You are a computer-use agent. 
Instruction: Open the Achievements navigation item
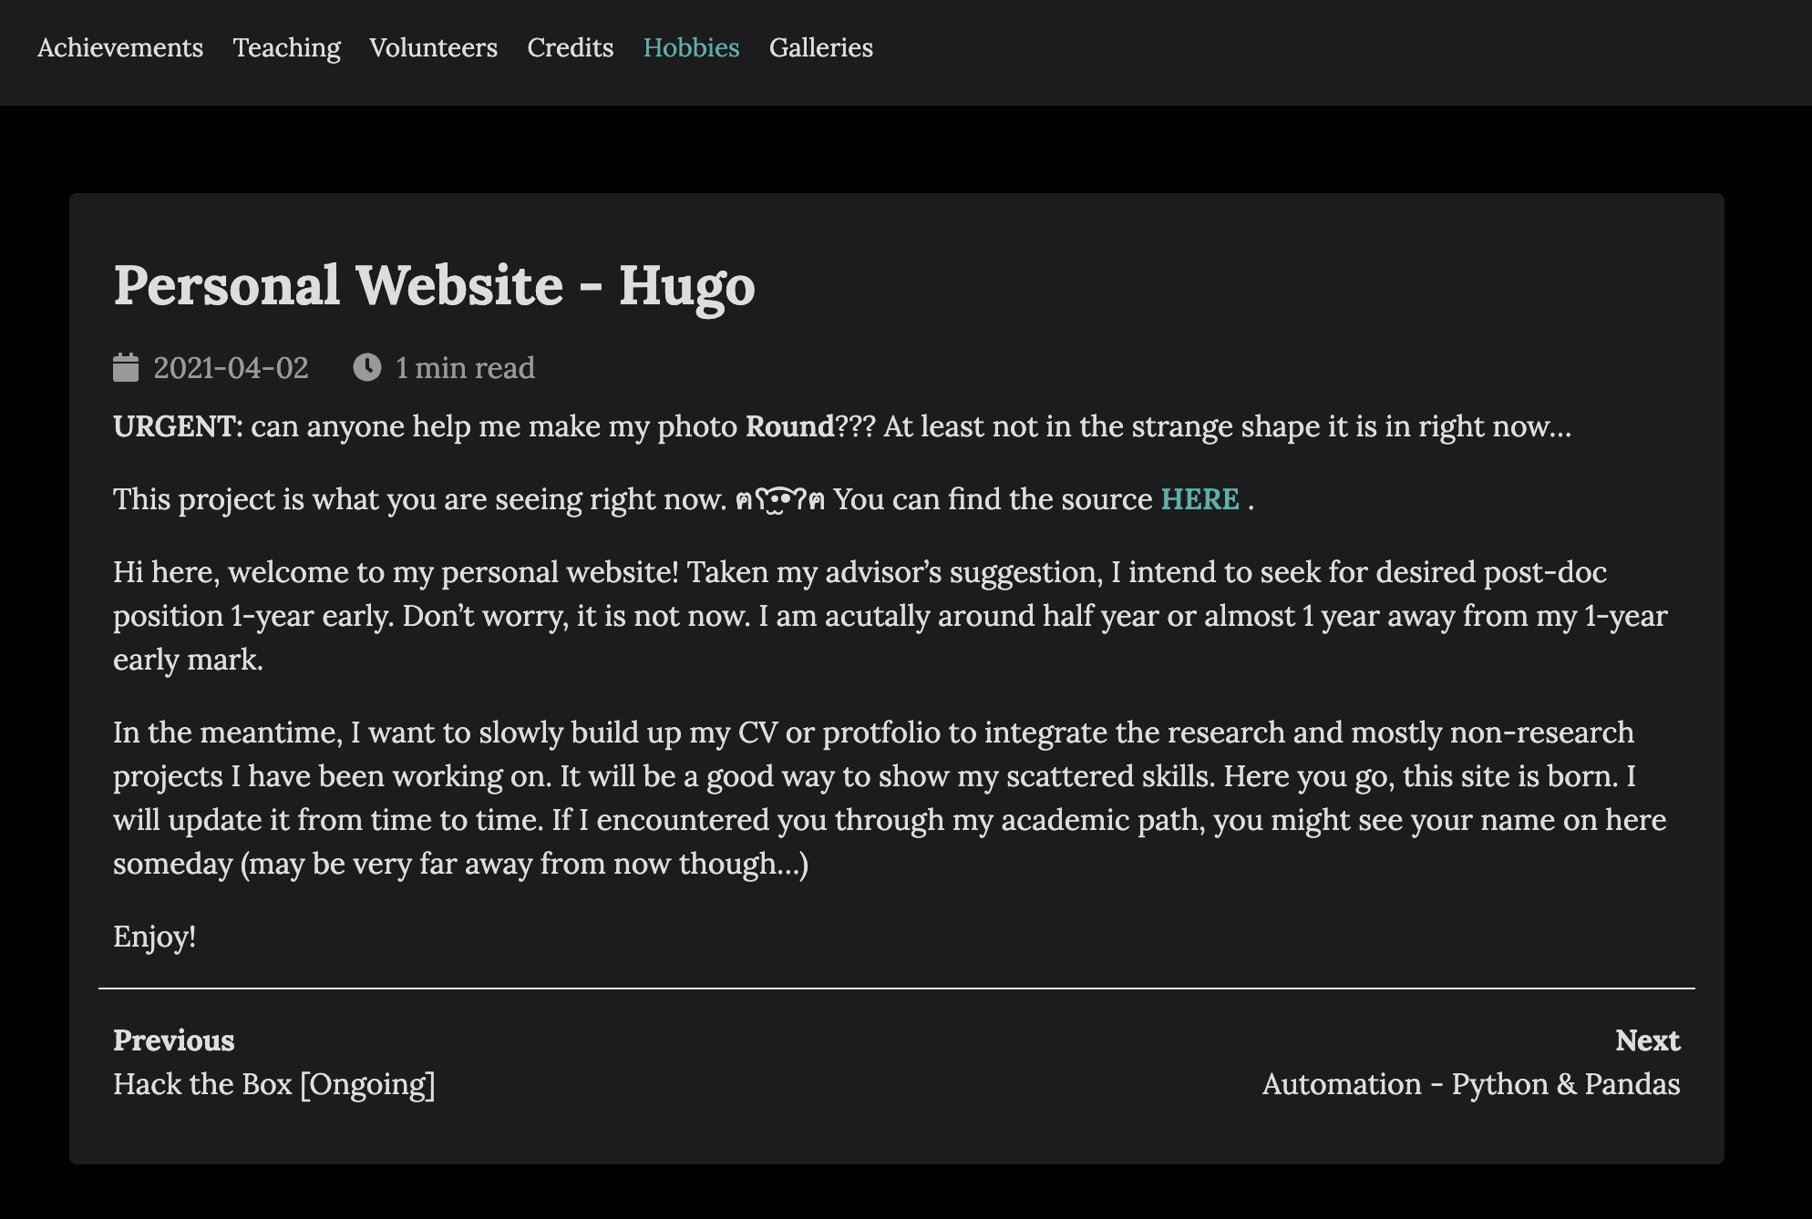click(x=119, y=48)
